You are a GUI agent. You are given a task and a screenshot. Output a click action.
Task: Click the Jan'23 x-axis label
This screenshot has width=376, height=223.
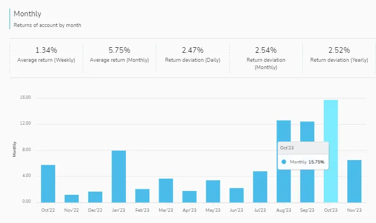(119, 210)
